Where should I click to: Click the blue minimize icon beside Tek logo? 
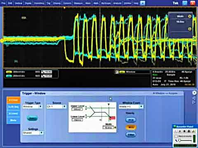click(x=185, y=3)
